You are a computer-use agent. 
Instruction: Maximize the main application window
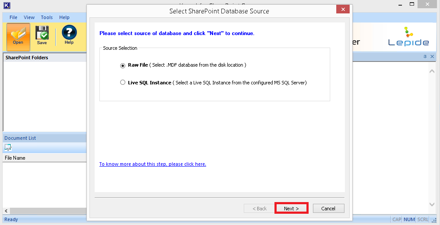click(x=411, y=4)
